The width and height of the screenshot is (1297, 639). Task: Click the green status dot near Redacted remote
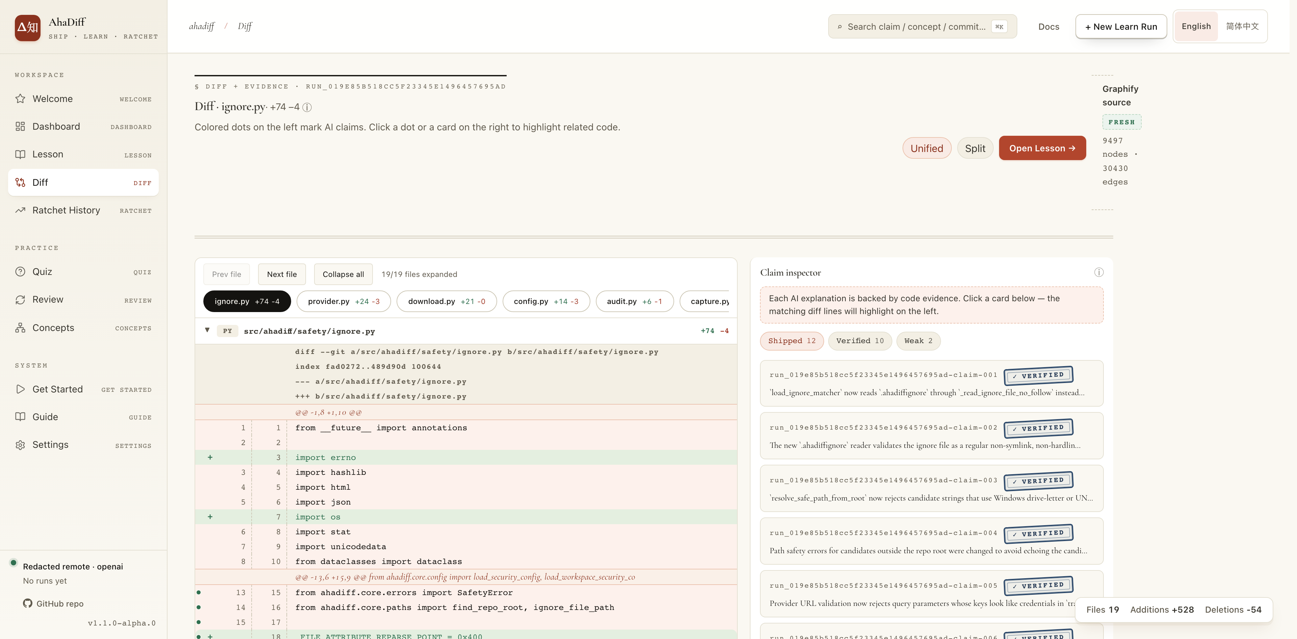[x=14, y=562]
